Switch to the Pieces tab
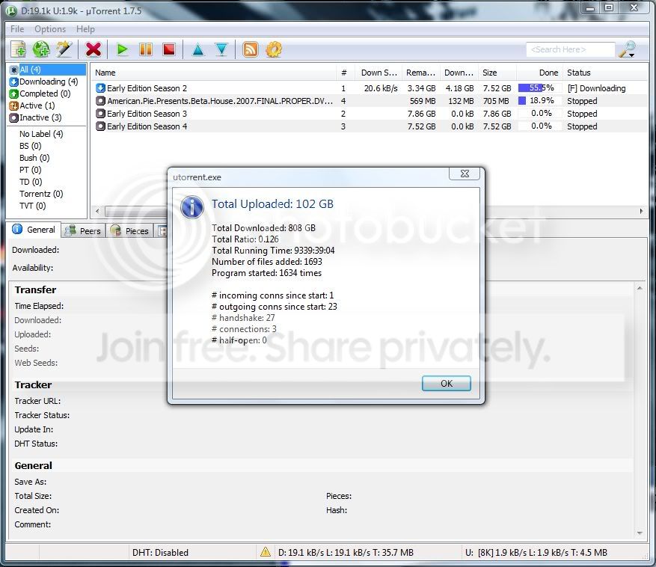 [129, 230]
